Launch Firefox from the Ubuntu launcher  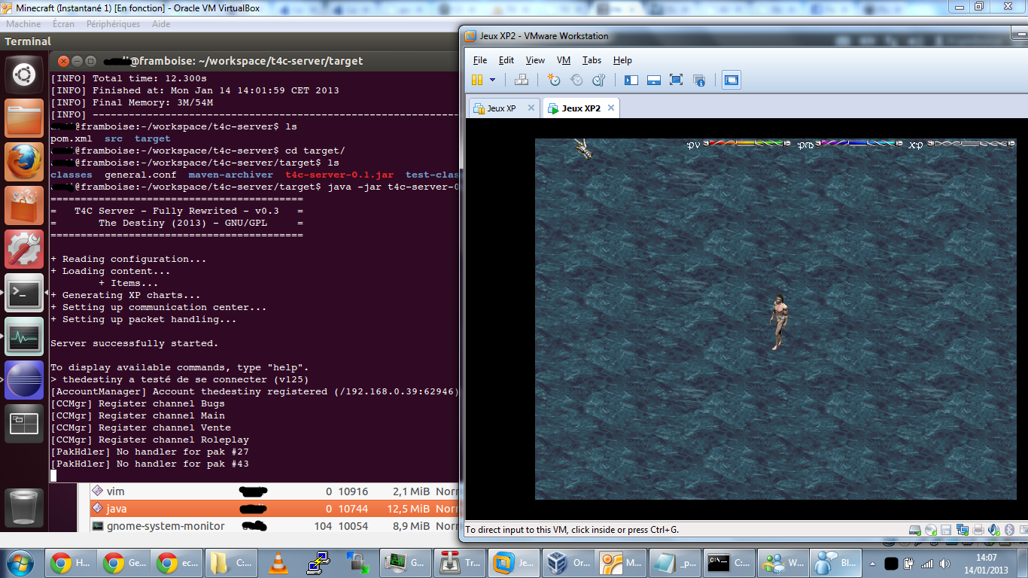point(24,162)
